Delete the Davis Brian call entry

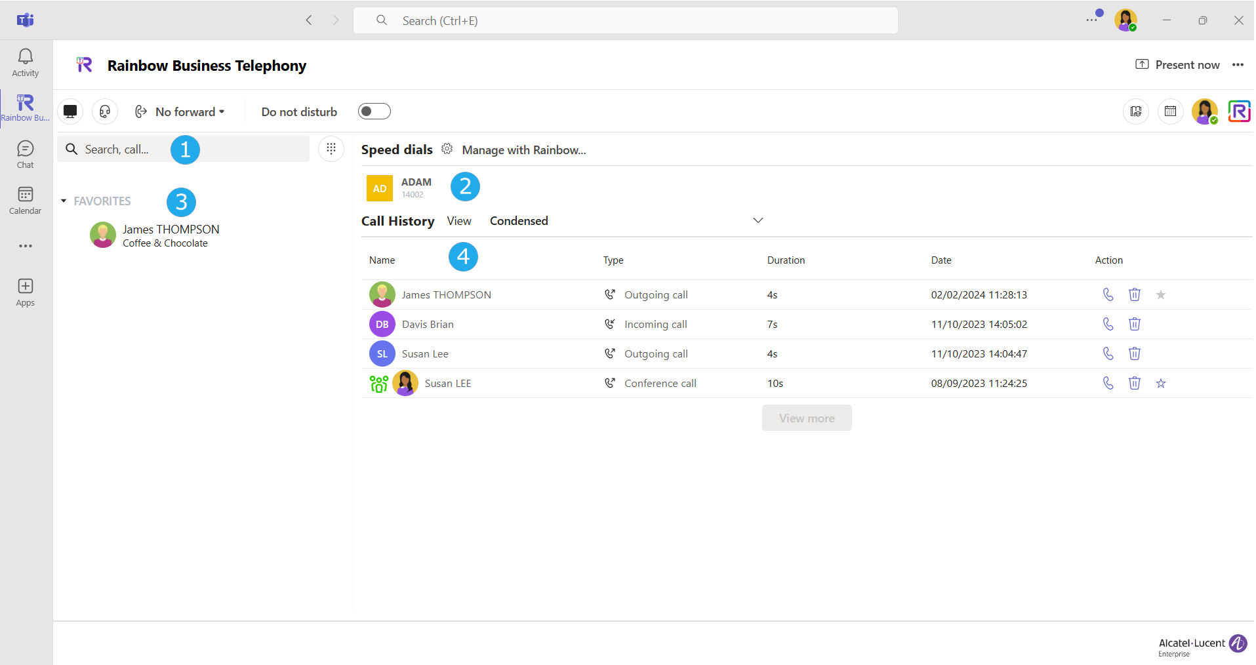1134,324
